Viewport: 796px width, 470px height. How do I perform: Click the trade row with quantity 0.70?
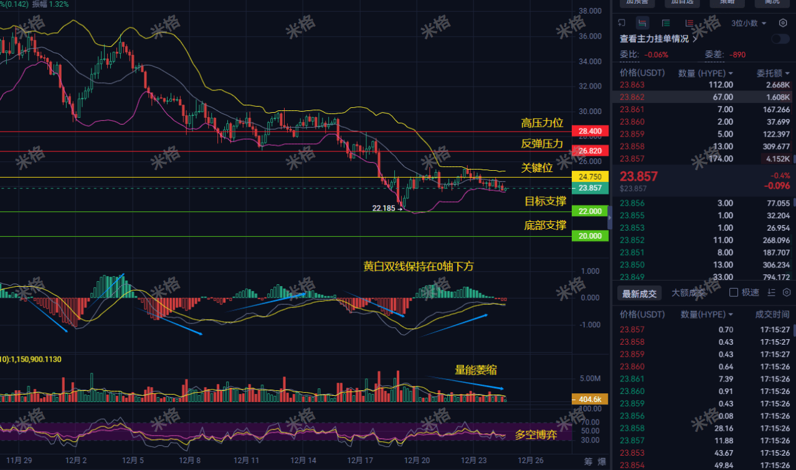click(704, 330)
